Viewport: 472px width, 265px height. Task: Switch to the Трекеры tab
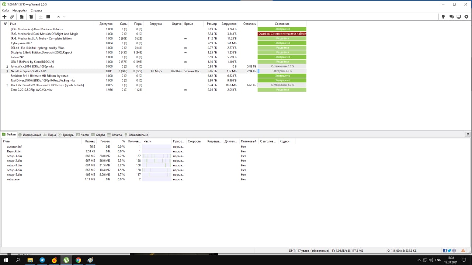point(66,135)
